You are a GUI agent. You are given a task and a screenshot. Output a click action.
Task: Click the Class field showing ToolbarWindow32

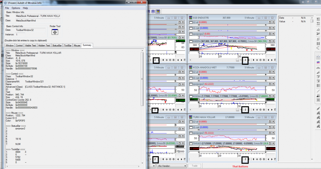(x=30, y=30)
